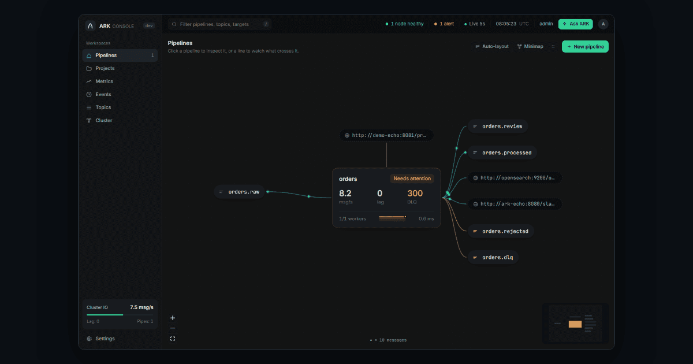Click the 1 node healthy status
Viewport: 693px width, 364px height.
[x=404, y=24]
